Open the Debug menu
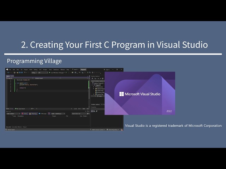This screenshot has height=169, width=226. pyautogui.click(x=36, y=70)
